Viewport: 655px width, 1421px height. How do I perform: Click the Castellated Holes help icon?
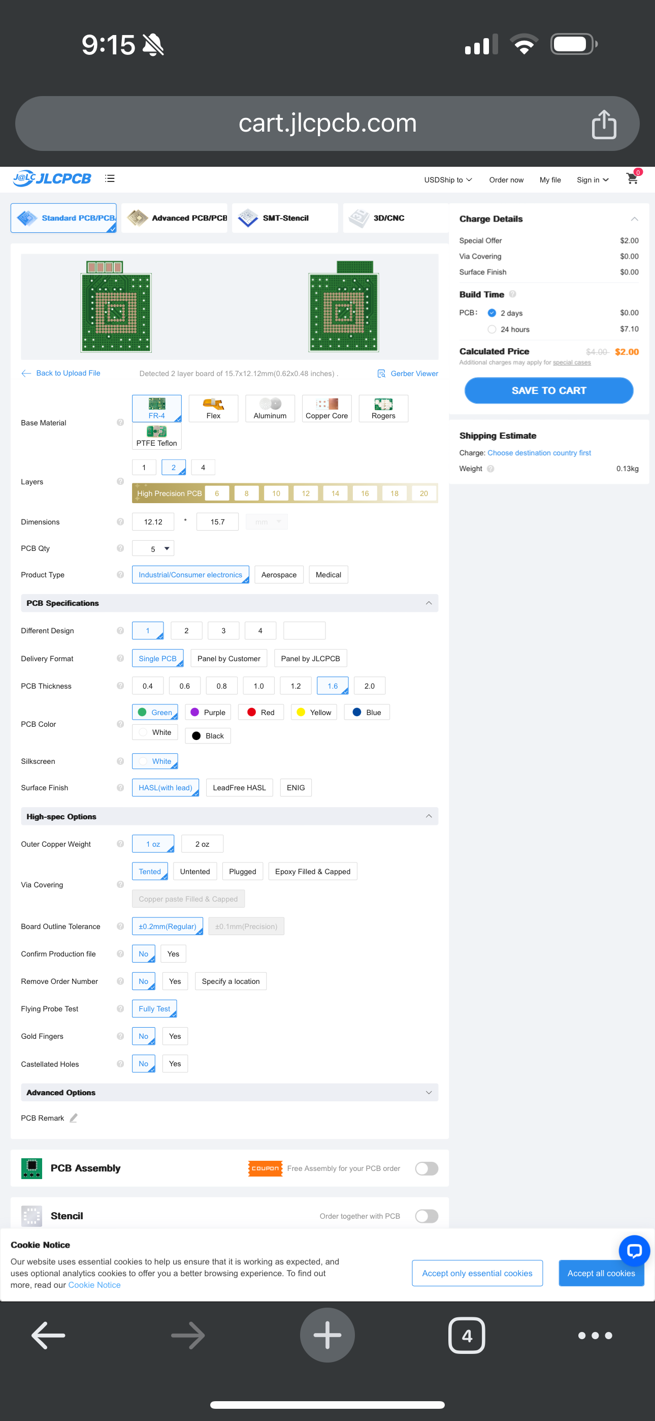(120, 1064)
